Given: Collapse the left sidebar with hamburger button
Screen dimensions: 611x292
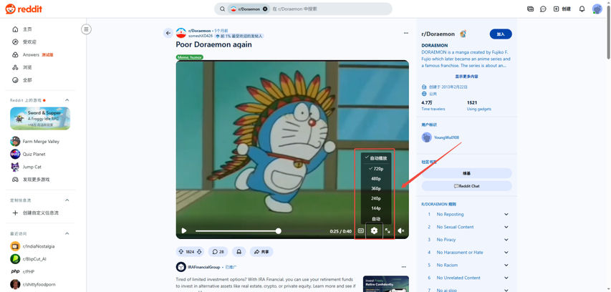Looking at the screenshot, I should tap(86, 29).
